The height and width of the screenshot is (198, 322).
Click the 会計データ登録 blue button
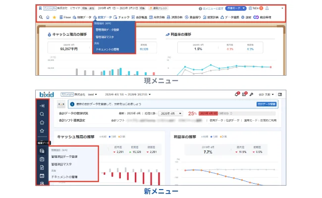(x=267, y=104)
